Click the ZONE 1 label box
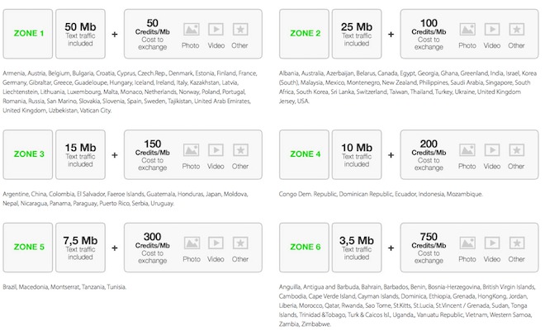The height and width of the screenshot is (335, 545). pyautogui.click(x=29, y=33)
